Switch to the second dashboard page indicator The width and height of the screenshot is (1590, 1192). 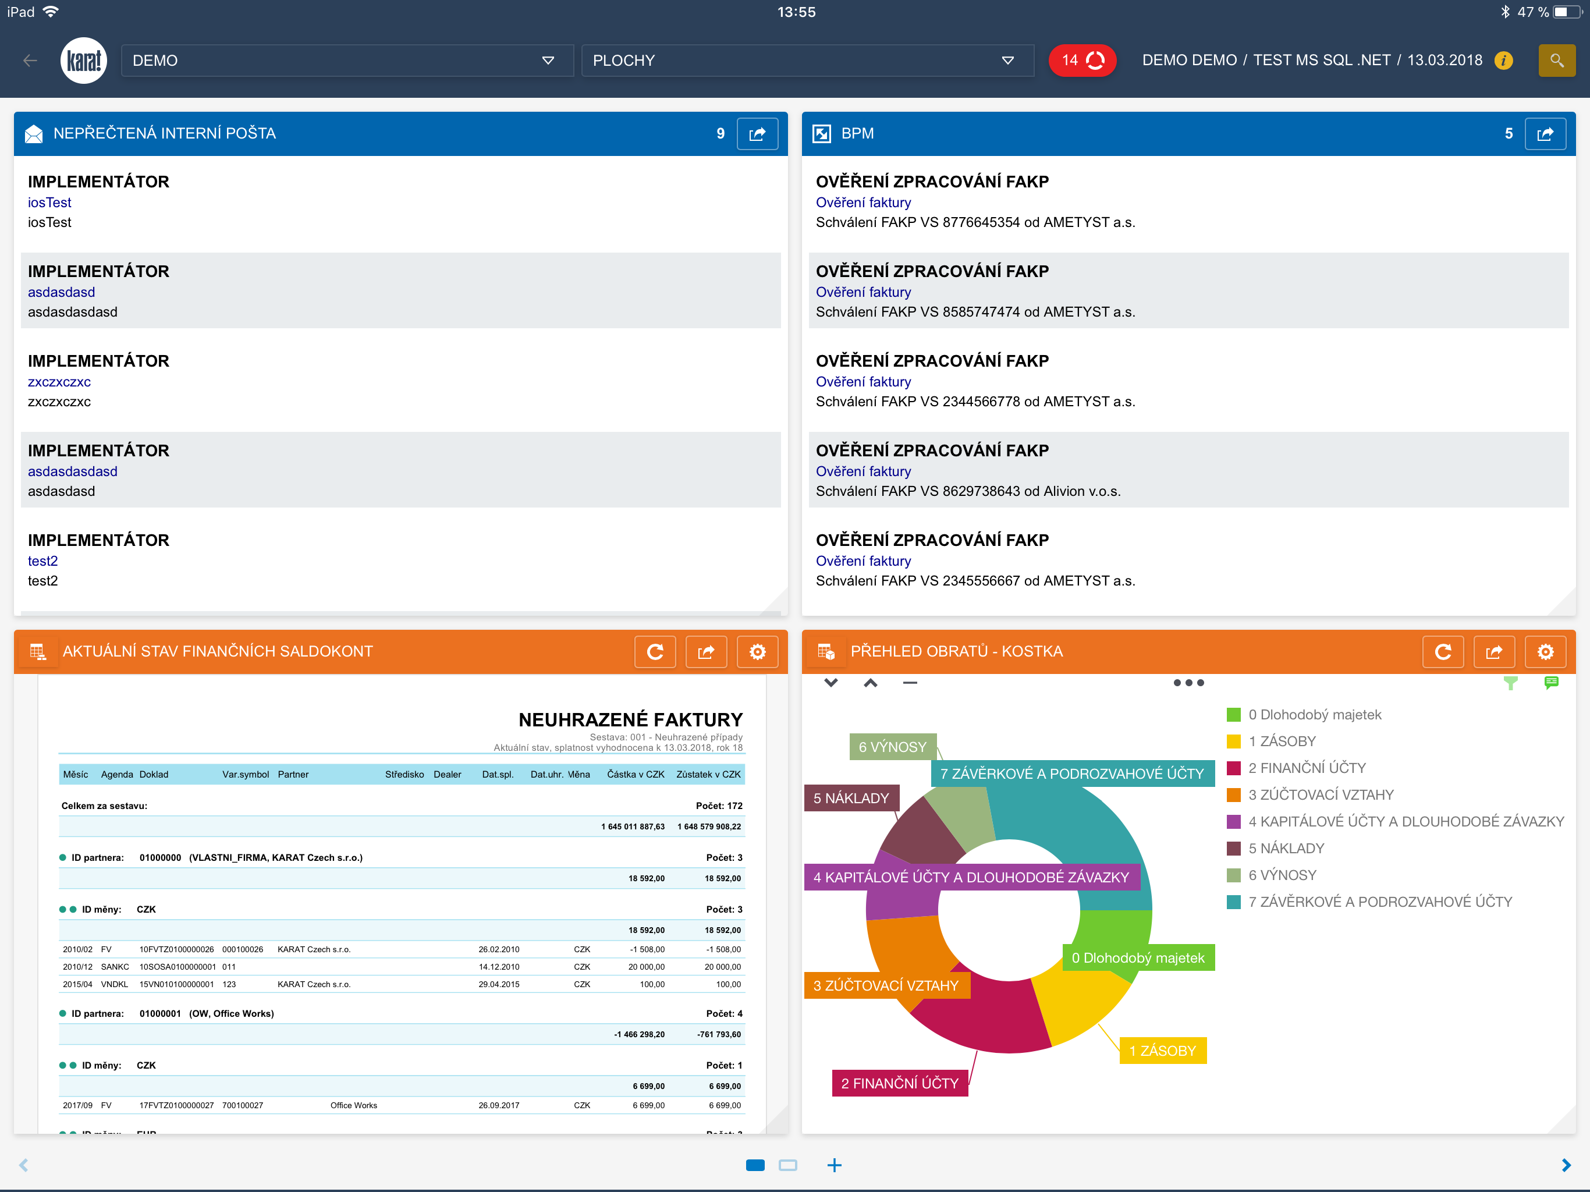788,1165
